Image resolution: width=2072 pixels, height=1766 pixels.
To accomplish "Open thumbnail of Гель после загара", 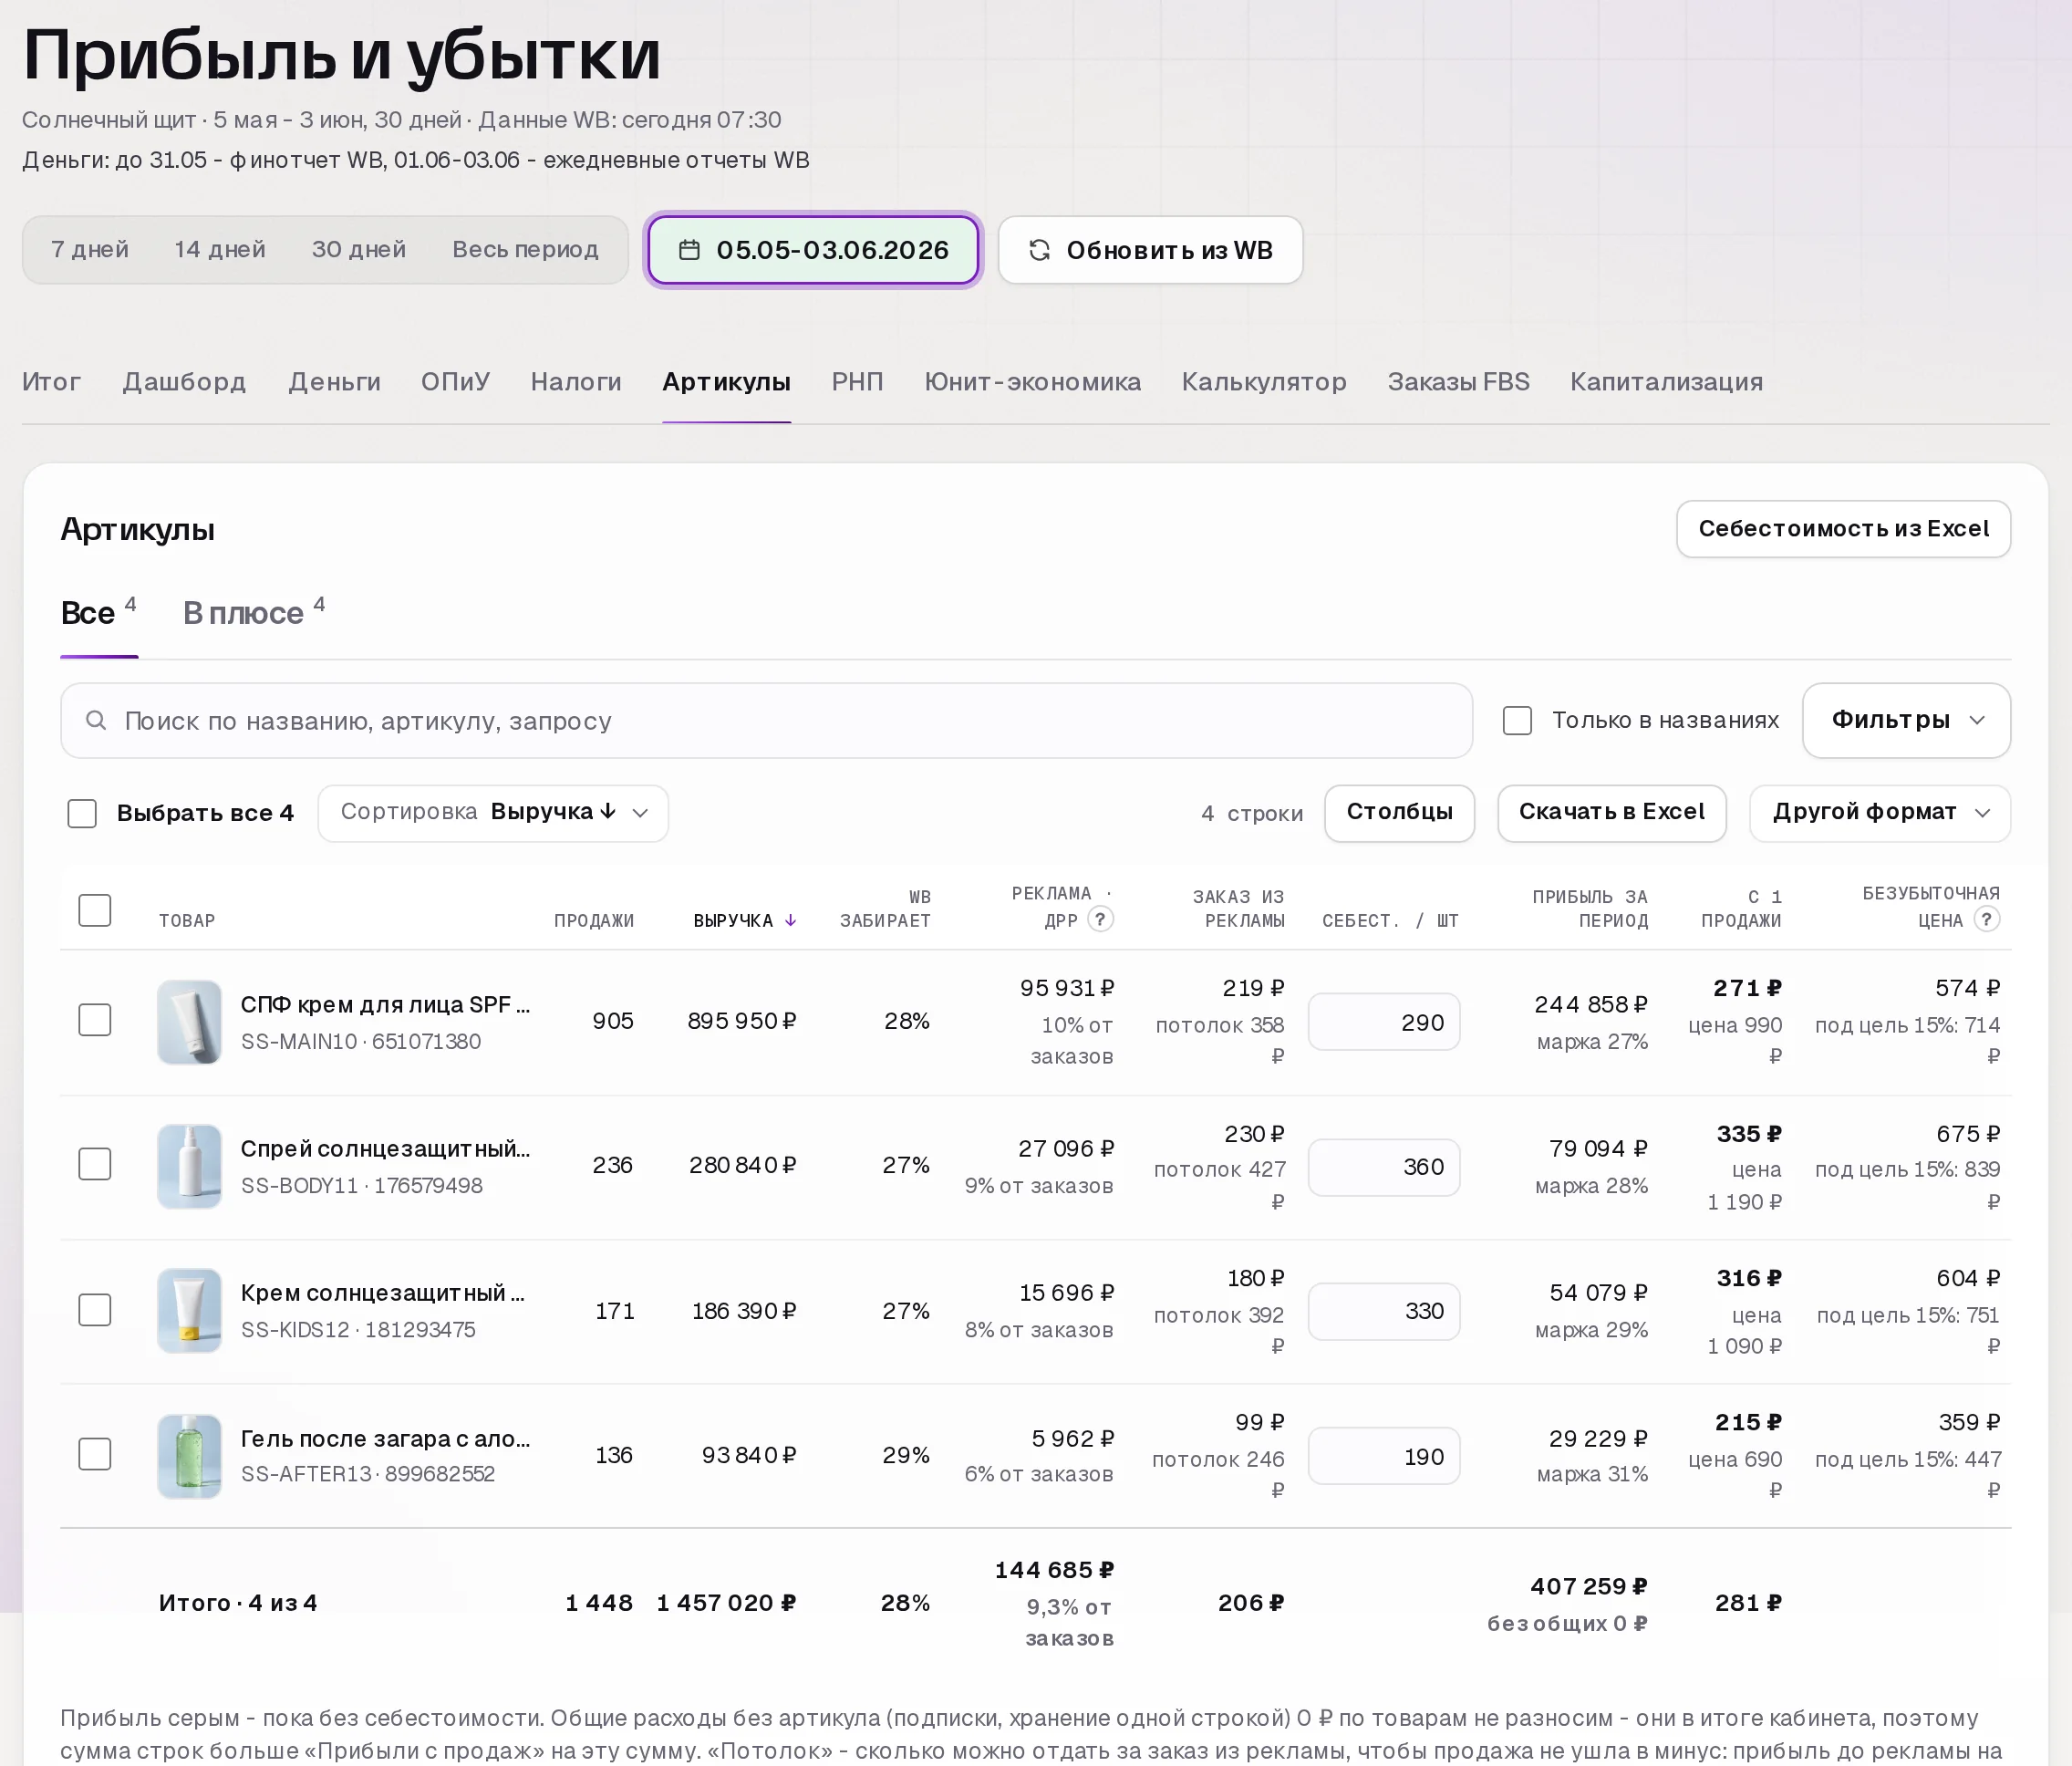I will point(189,1455).
